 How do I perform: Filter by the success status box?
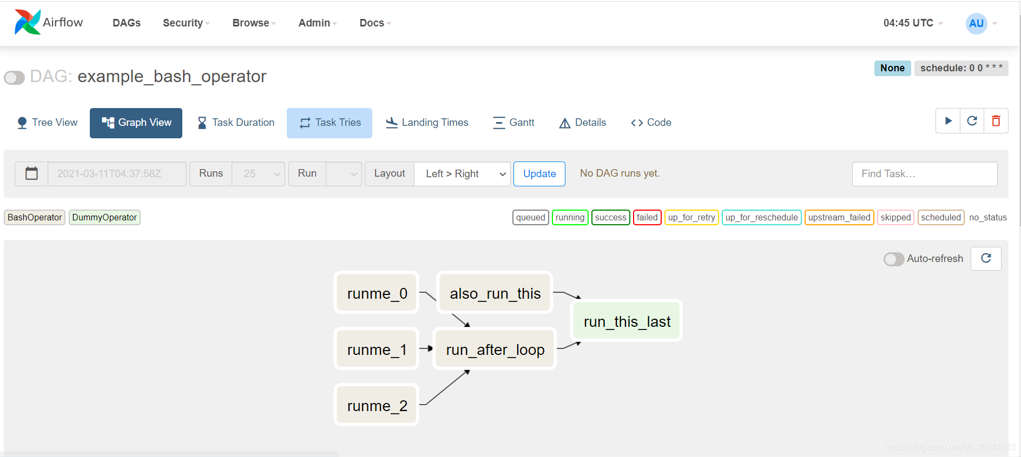point(610,217)
